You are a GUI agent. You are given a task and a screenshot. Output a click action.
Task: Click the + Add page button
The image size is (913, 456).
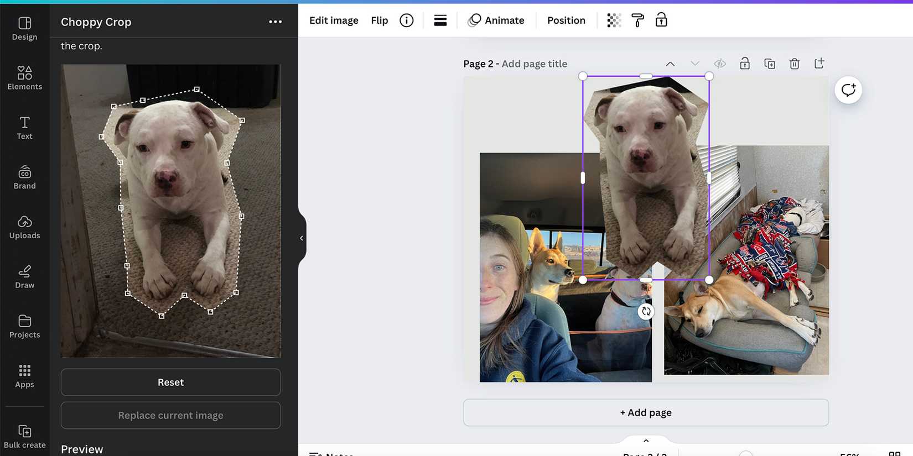646,413
